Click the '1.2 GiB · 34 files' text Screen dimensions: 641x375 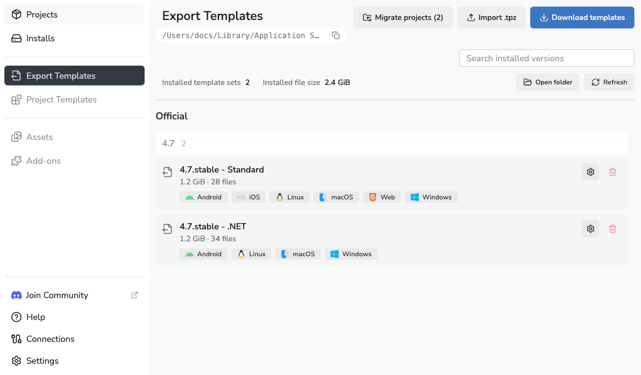pos(208,239)
